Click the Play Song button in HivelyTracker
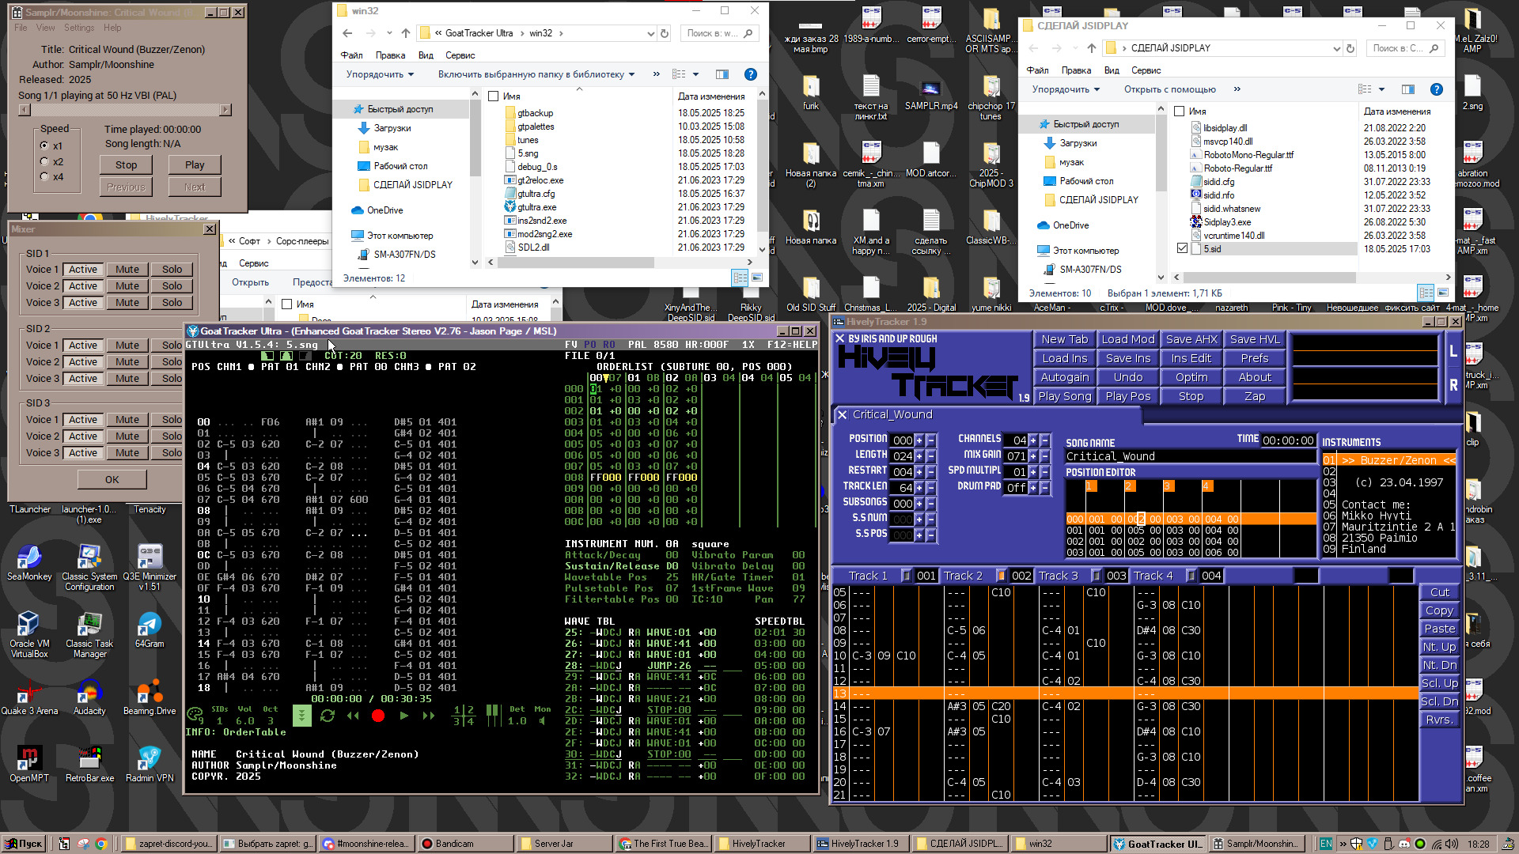The image size is (1519, 854). click(x=1064, y=396)
